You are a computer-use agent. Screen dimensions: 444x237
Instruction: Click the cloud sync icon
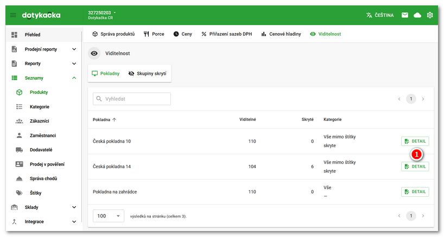[x=417, y=15]
